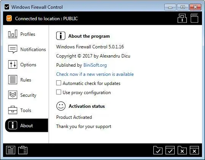Tick the Use proxy configuration checkbox
The width and height of the screenshot is (205, 160).
click(x=58, y=92)
